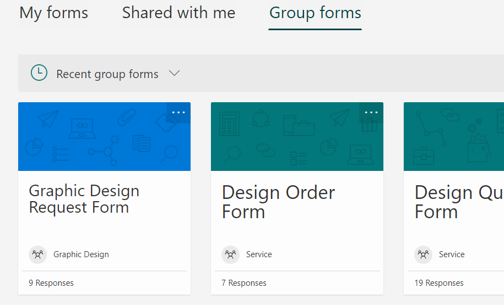Open the Design Order Form title
The image size is (504, 305).
coord(278,202)
